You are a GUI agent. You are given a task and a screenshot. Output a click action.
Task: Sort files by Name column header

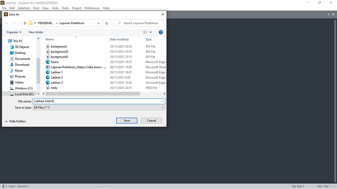50,39
